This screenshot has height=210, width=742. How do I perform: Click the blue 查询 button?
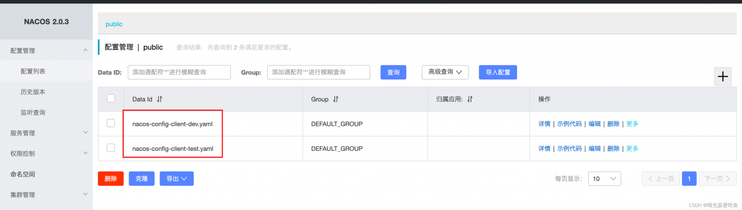pyautogui.click(x=393, y=72)
